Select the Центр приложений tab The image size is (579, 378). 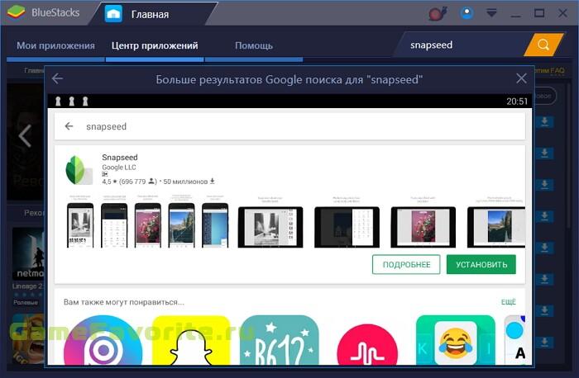(155, 45)
